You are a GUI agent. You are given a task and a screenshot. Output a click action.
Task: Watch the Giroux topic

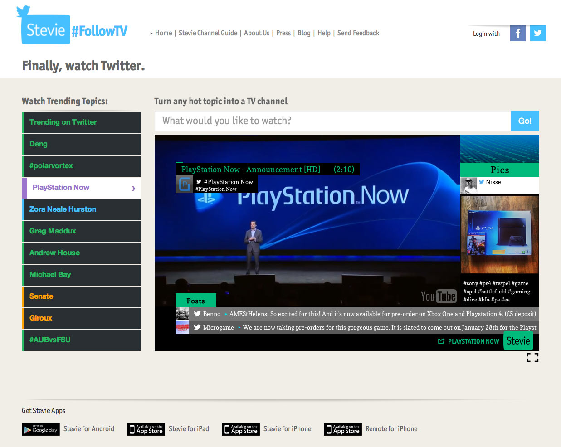point(82,318)
